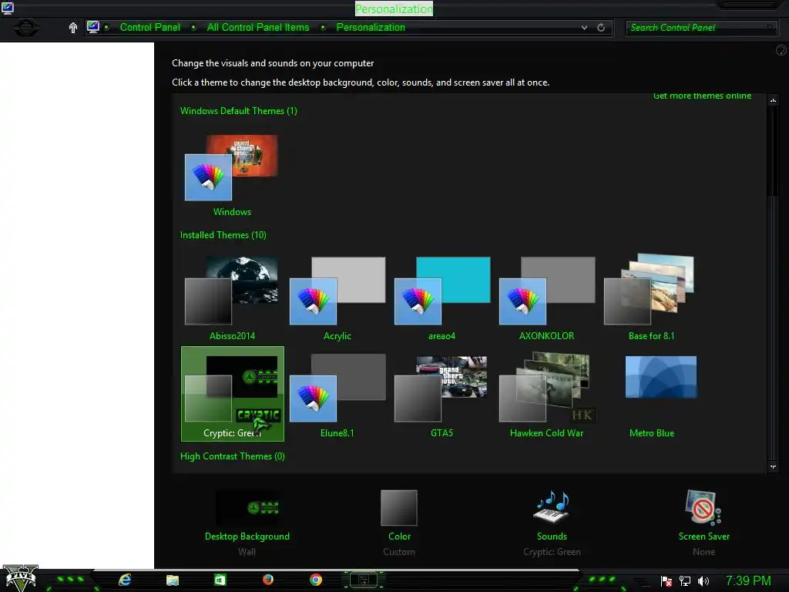Click the window icon in title bar
The height and width of the screenshot is (592, 789).
click(8, 7)
